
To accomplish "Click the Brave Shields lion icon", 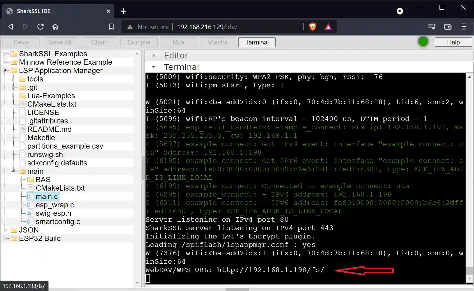I will click(313, 27).
